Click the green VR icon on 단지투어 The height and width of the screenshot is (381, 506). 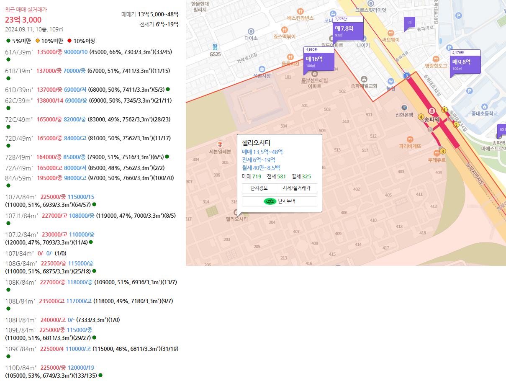tap(270, 201)
